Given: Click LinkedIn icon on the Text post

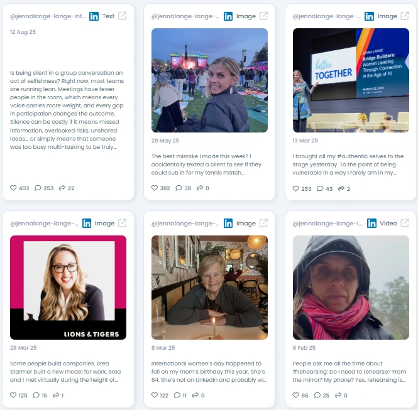Looking at the screenshot, I should [x=94, y=16].
